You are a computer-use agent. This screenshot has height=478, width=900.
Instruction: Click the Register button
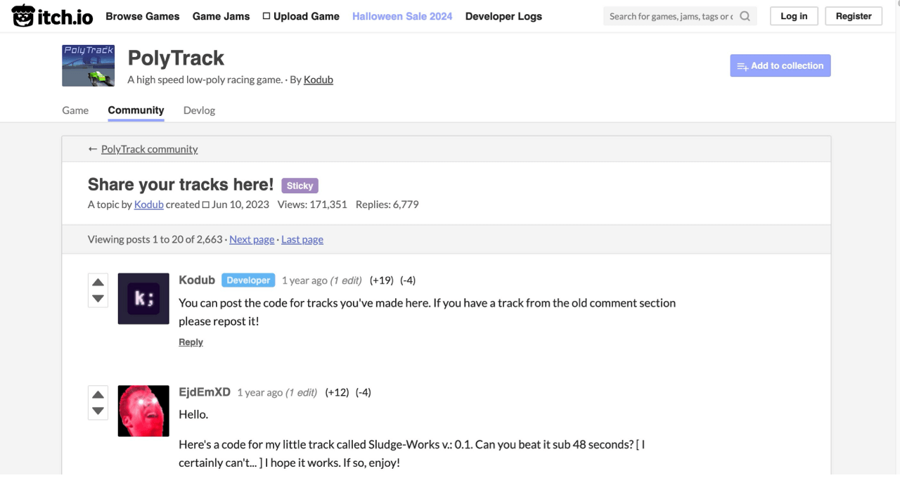click(854, 16)
